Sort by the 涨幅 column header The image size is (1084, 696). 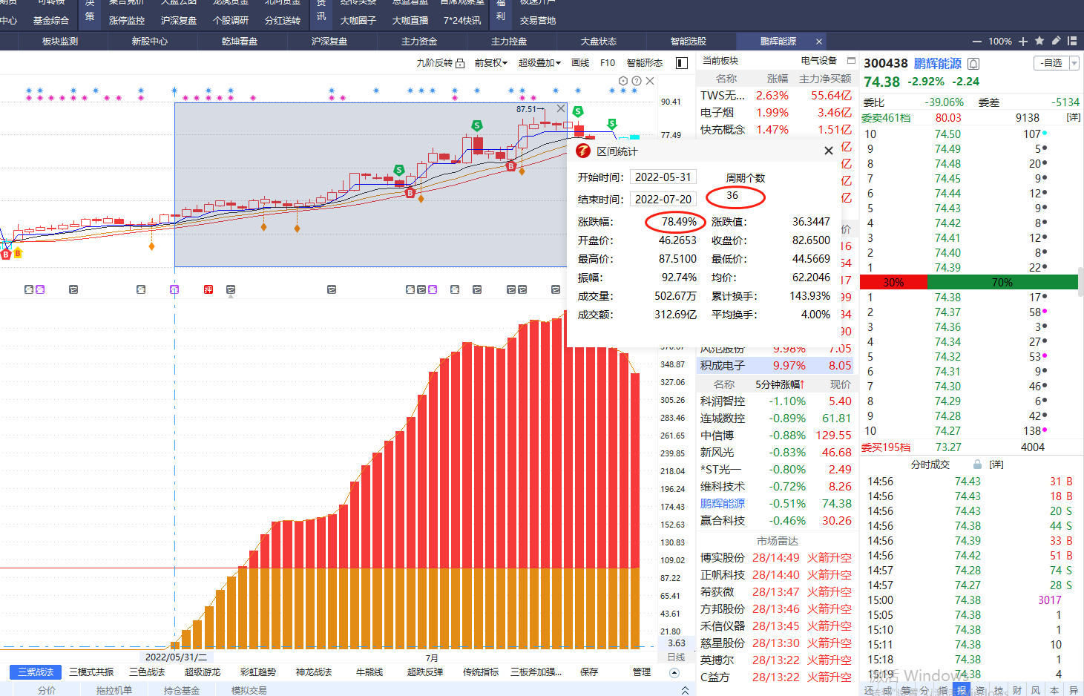[778, 79]
